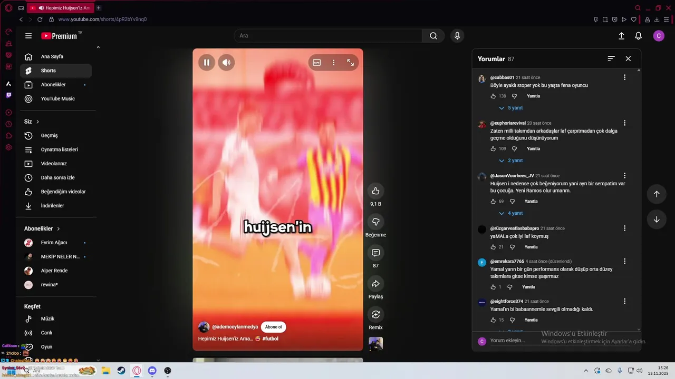Open Twitch in Opera's sidebar
The image size is (675, 379).
8,95
